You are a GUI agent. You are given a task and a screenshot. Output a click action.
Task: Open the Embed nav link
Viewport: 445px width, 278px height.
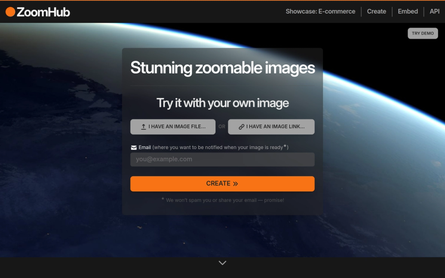click(408, 12)
